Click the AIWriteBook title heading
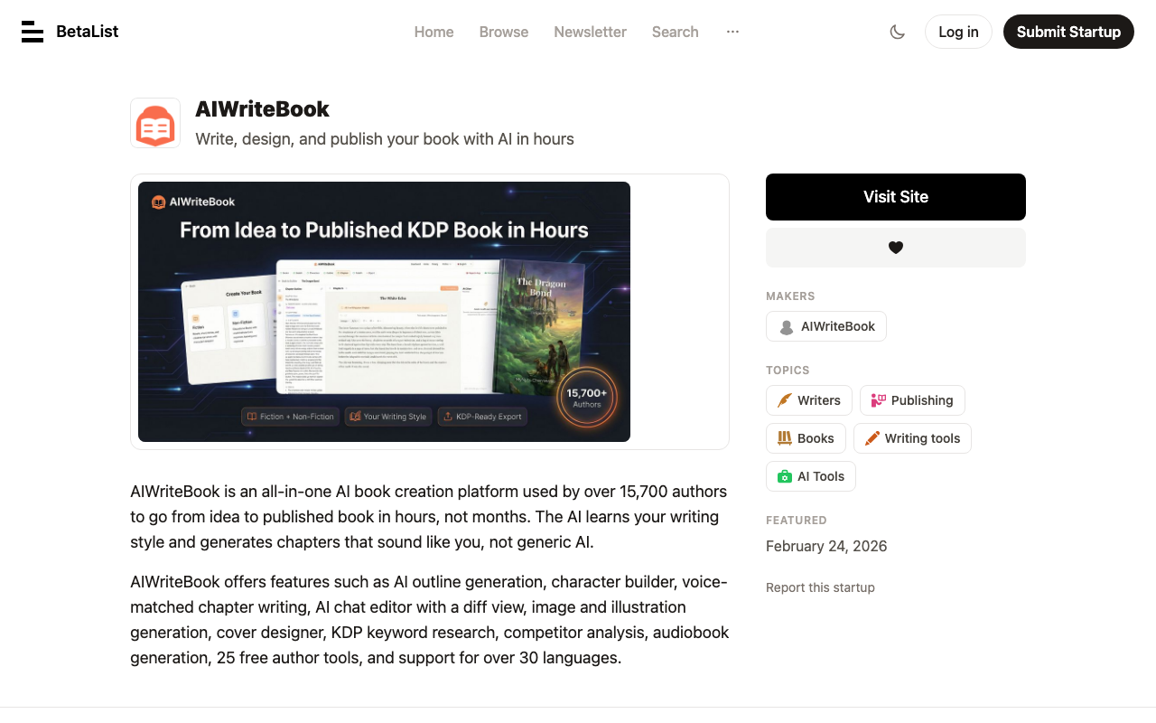Screen dimensions: 1156x723 click(262, 109)
